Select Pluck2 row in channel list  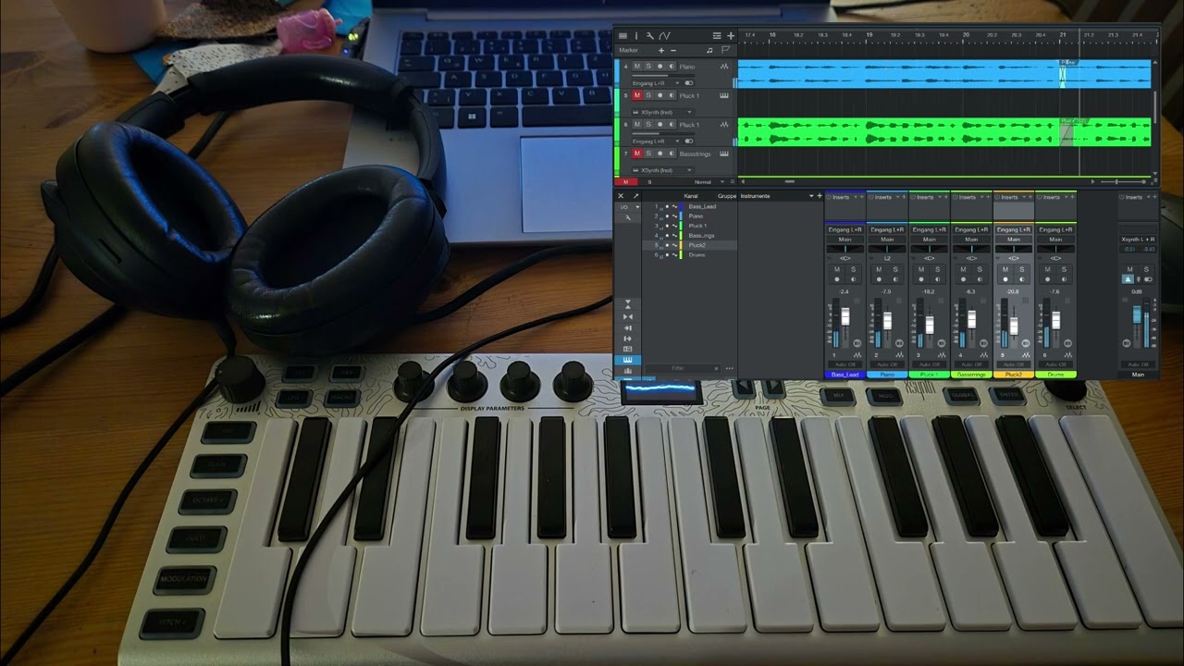690,245
